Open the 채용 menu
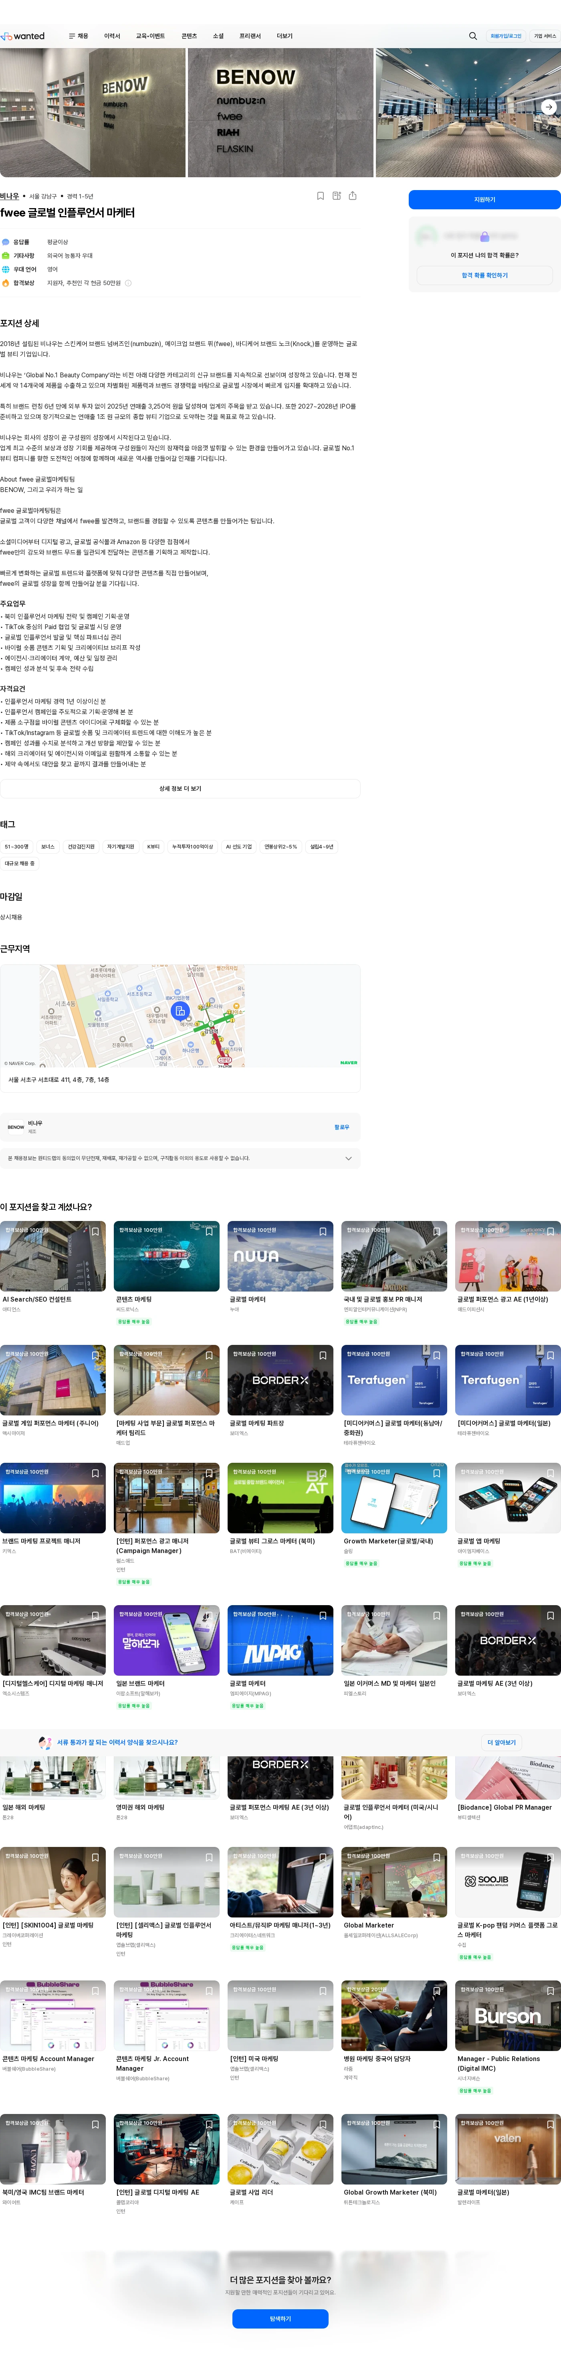This screenshot has height=2361, width=561. [x=83, y=36]
